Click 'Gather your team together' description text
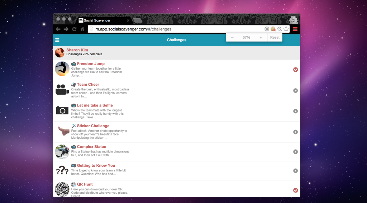The width and height of the screenshot is (367, 203). pos(96,72)
